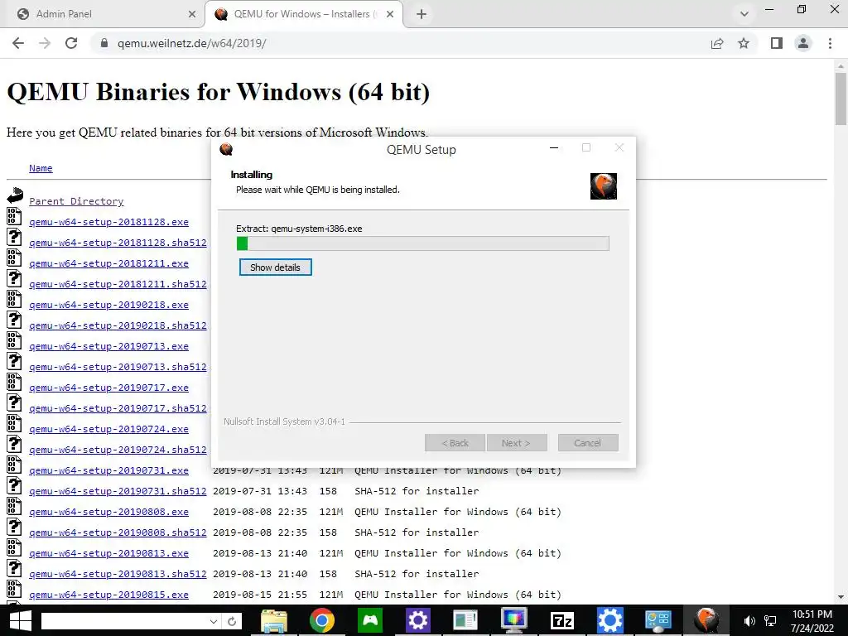Click the Cancel button in QEMU Setup

click(x=588, y=443)
